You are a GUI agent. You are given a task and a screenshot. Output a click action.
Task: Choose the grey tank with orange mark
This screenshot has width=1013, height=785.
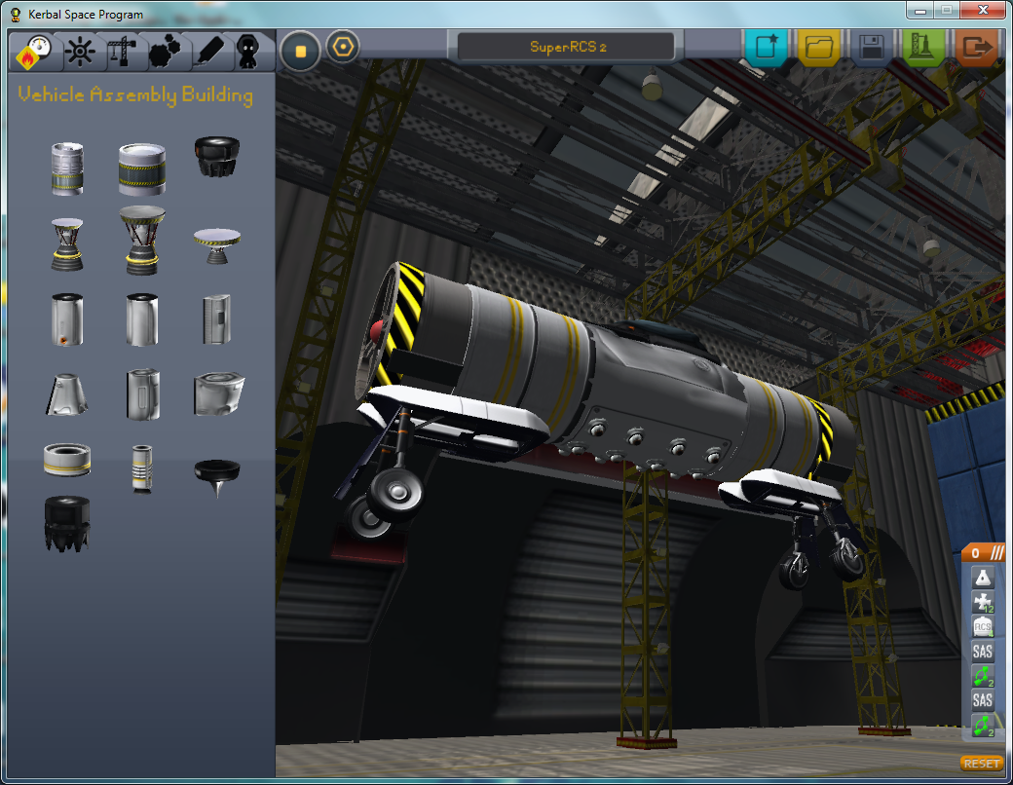67,319
